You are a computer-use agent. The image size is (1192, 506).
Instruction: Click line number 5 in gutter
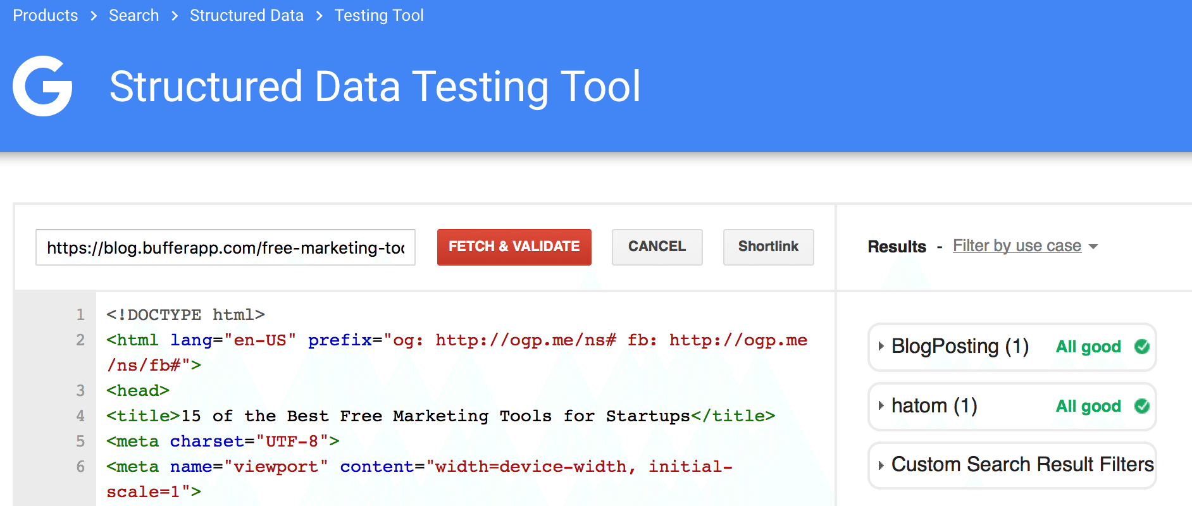coord(80,441)
